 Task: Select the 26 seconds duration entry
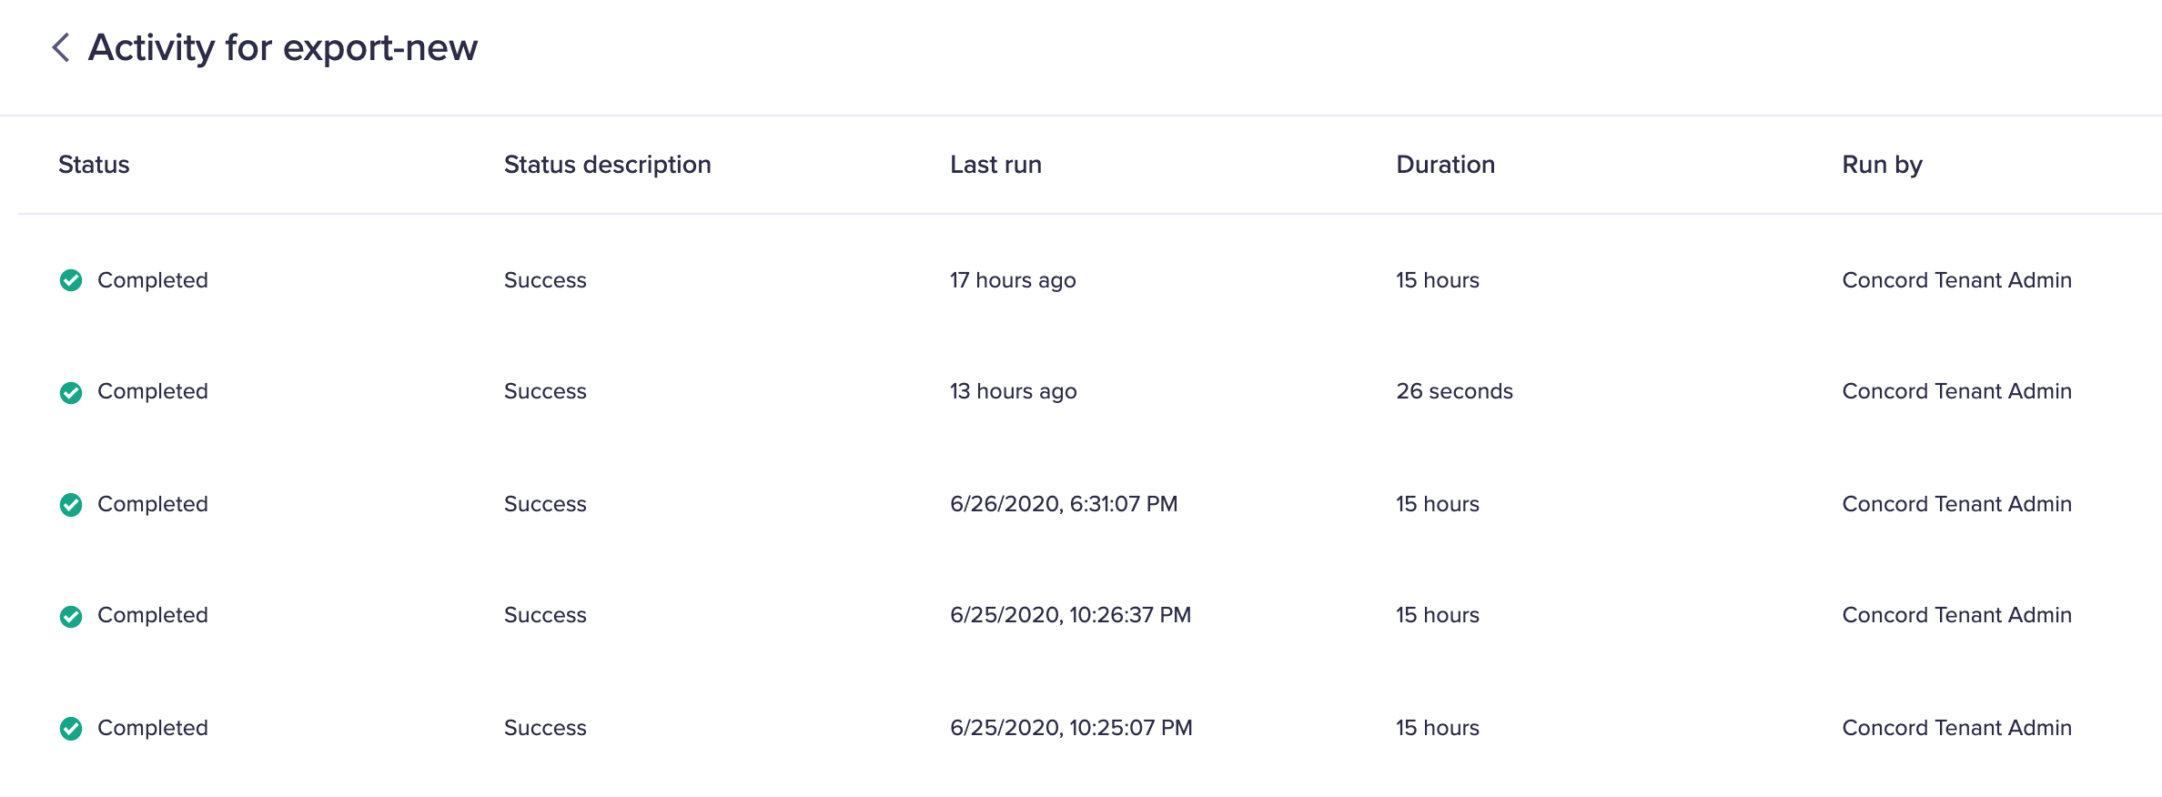pyautogui.click(x=1455, y=391)
